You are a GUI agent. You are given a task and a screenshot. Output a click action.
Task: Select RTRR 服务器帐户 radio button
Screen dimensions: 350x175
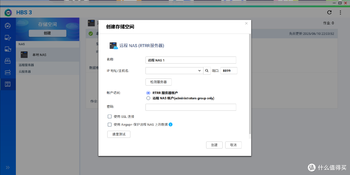pos(148,93)
